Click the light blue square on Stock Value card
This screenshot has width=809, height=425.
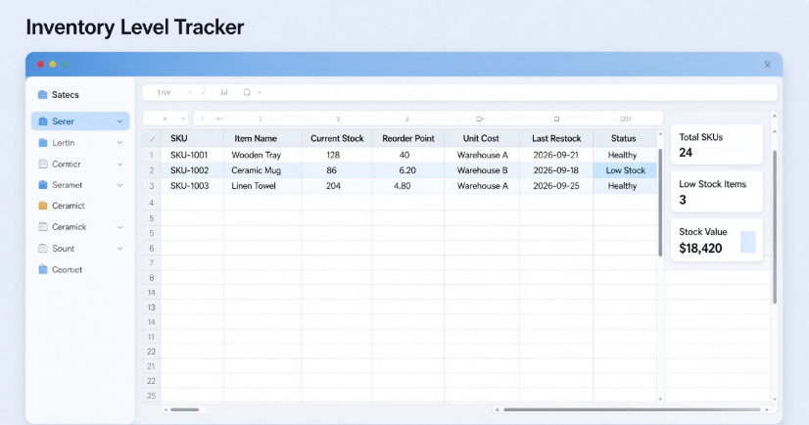pyautogui.click(x=747, y=242)
